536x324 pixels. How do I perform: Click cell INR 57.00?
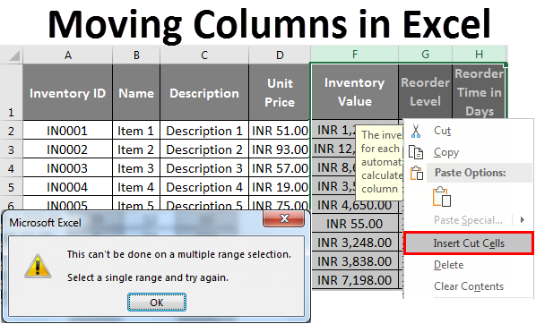280,167
